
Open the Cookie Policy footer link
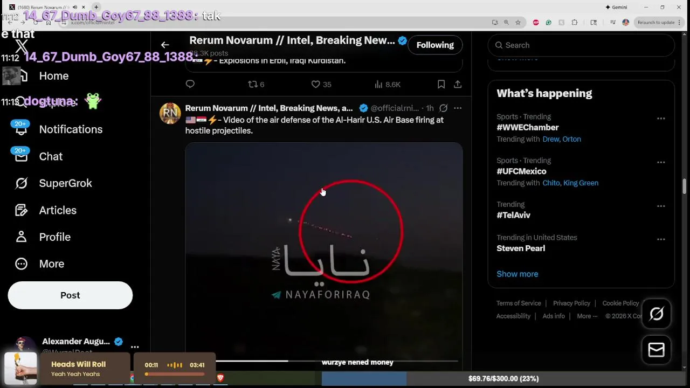click(x=620, y=303)
